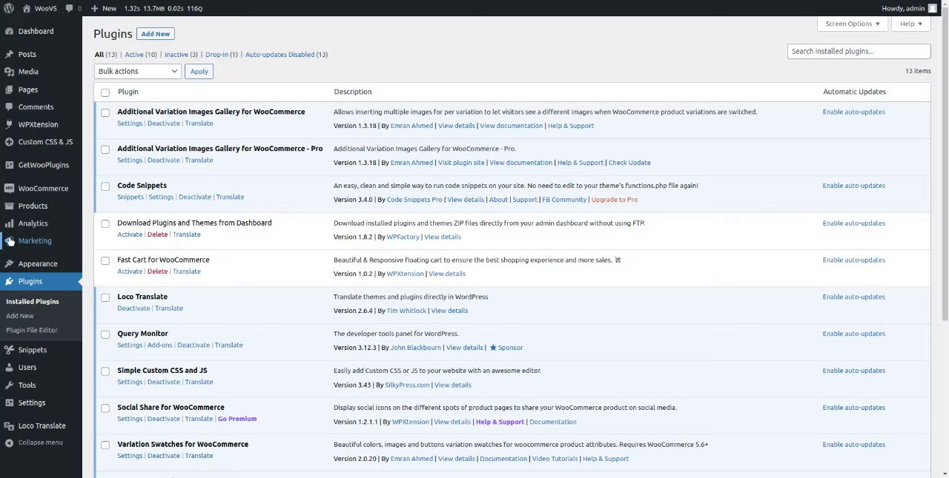Click the Analytics bar chart icon

(9, 223)
